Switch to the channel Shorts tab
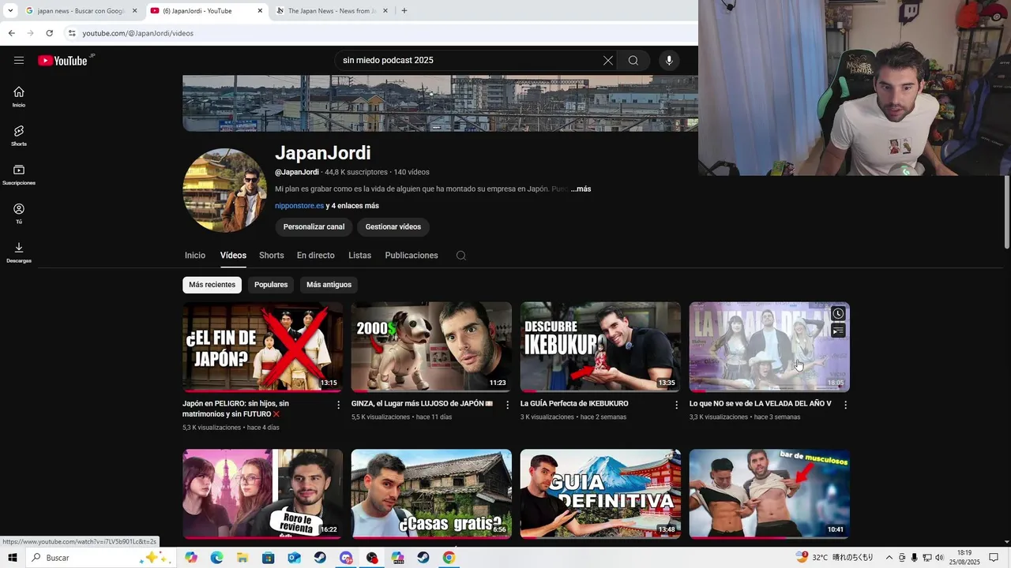Viewport: 1011px width, 568px height. pyautogui.click(x=272, y=256)
